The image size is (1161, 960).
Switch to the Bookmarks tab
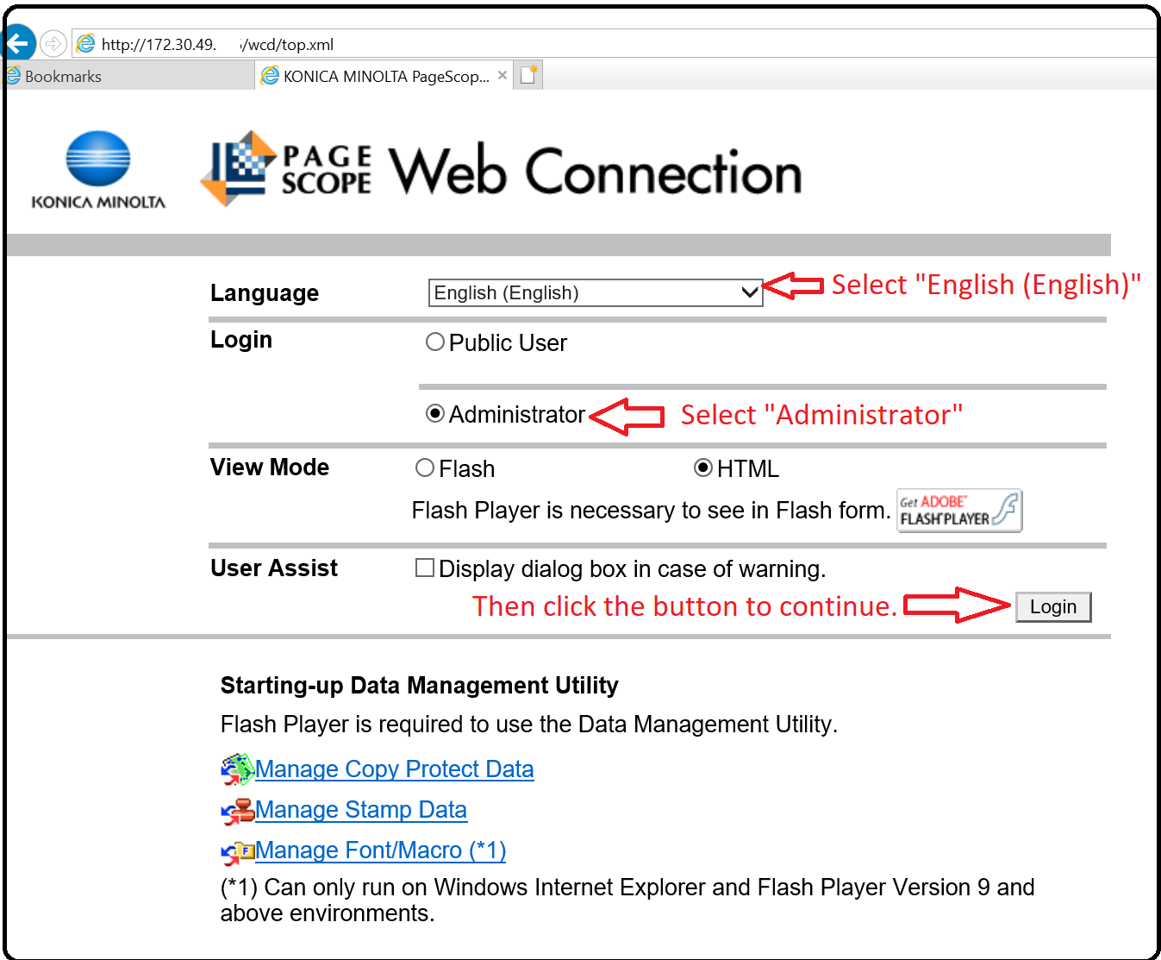click(x=129, y=76)
